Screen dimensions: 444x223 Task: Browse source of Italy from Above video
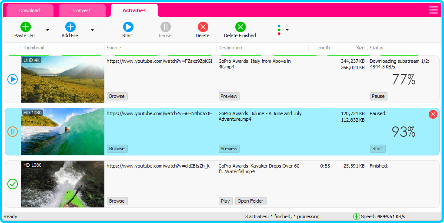117,96
